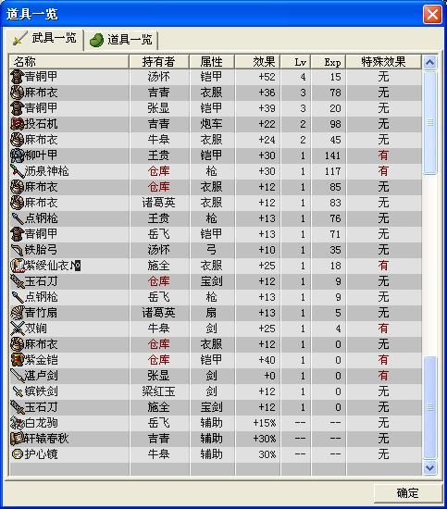Click 有 in the 柳叶甲 row
Screen dimensions: 447x509
point(383,155)
